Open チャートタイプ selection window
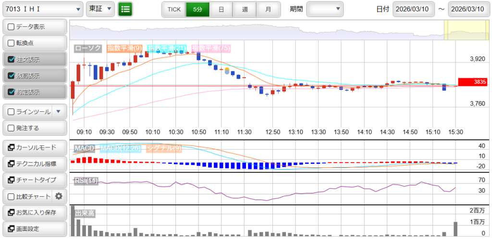 point(34,180)
